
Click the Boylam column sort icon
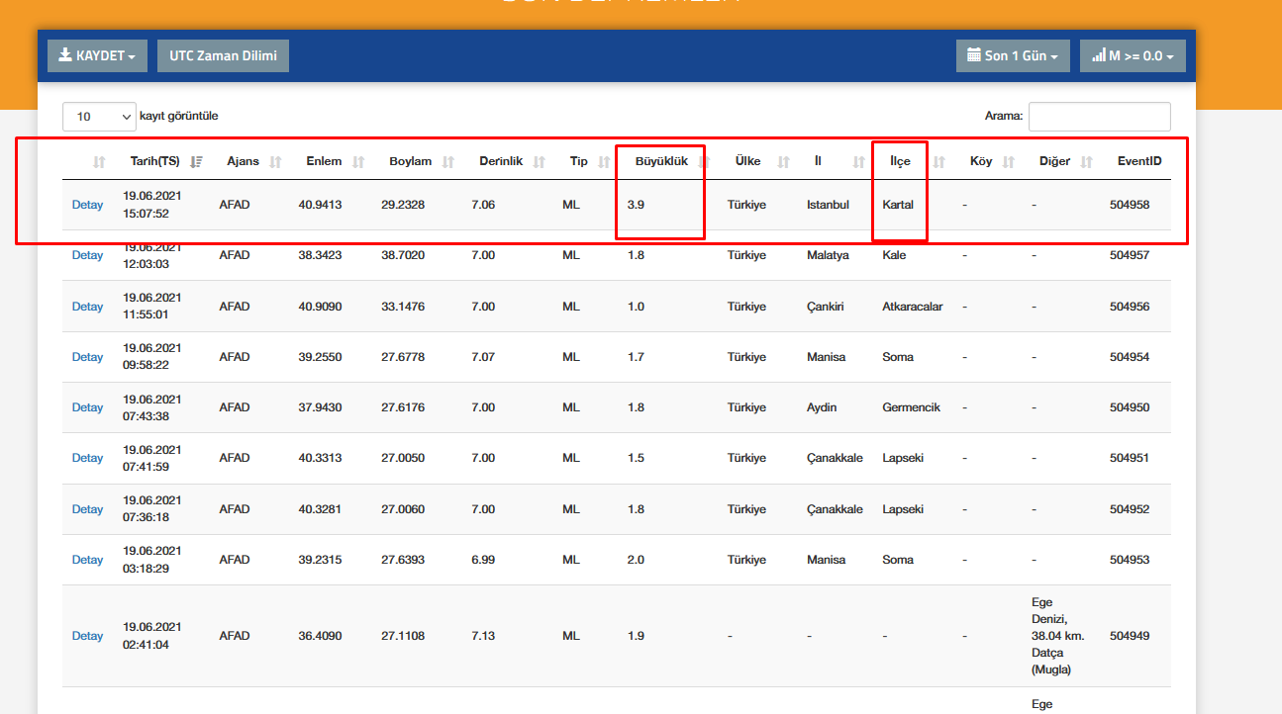448,162
